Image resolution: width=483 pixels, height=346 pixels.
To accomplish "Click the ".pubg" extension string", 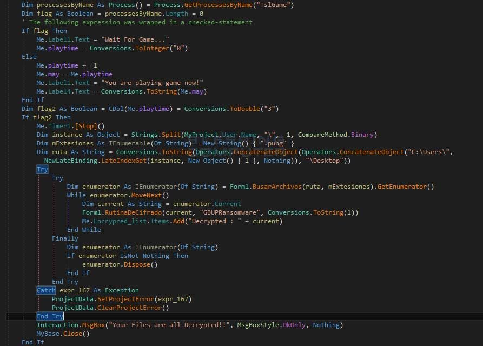I will (x=273, y=143).
